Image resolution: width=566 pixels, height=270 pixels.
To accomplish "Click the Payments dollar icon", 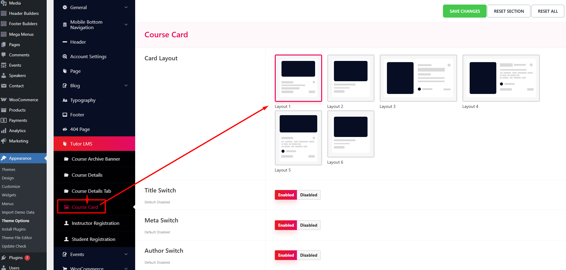I will pos(4,120).
